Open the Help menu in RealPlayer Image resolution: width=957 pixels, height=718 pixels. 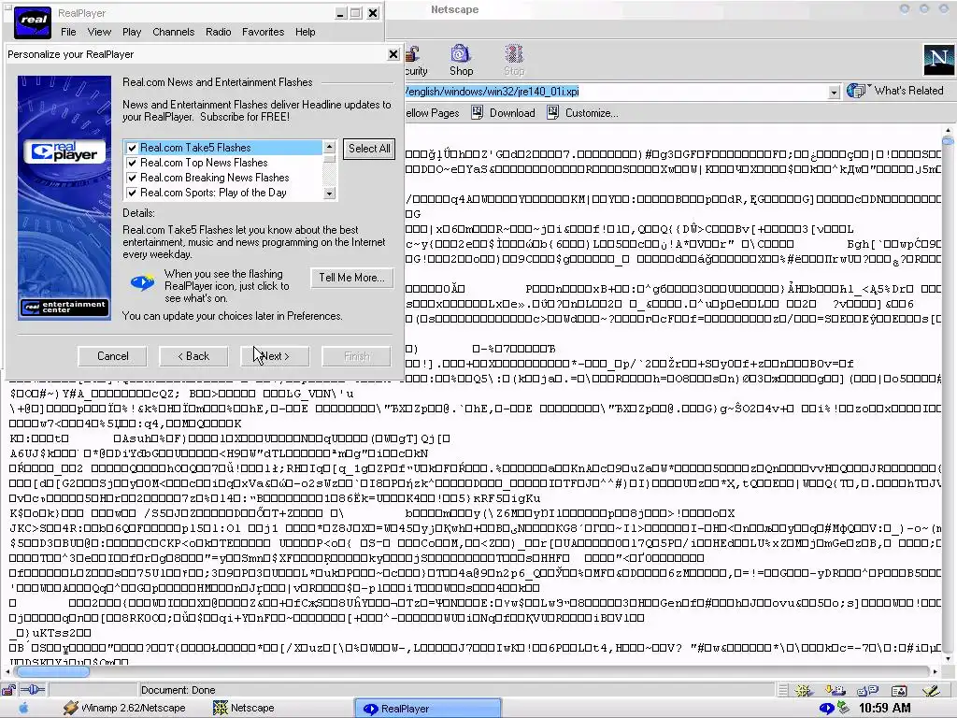tap(306, 32)
